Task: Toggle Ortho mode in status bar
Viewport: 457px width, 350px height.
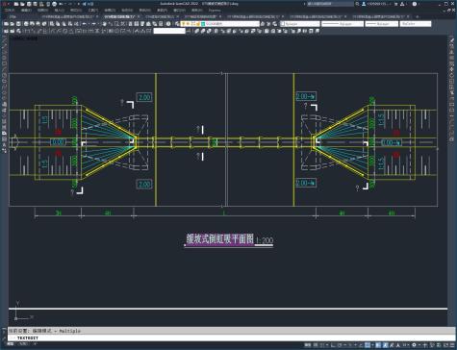Action: (333, 345)
